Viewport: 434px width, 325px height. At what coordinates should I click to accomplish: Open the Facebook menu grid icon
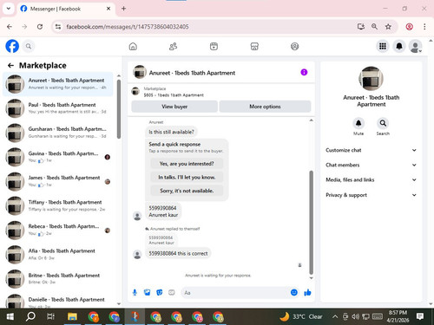coord(383,46)
